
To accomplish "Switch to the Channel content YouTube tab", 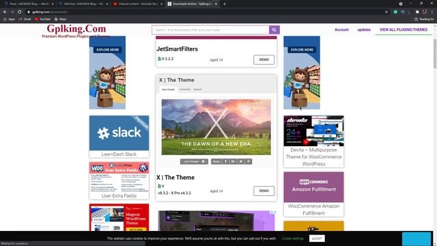I will [x=138, y=4].
